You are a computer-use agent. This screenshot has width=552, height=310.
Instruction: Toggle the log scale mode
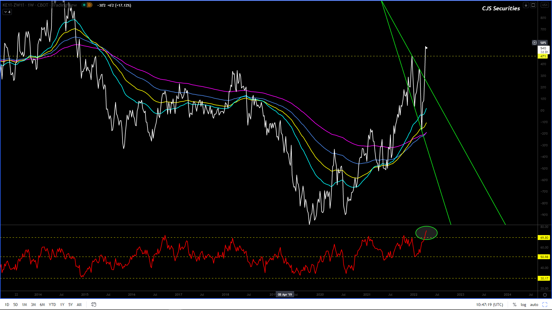tap(523, 305)
